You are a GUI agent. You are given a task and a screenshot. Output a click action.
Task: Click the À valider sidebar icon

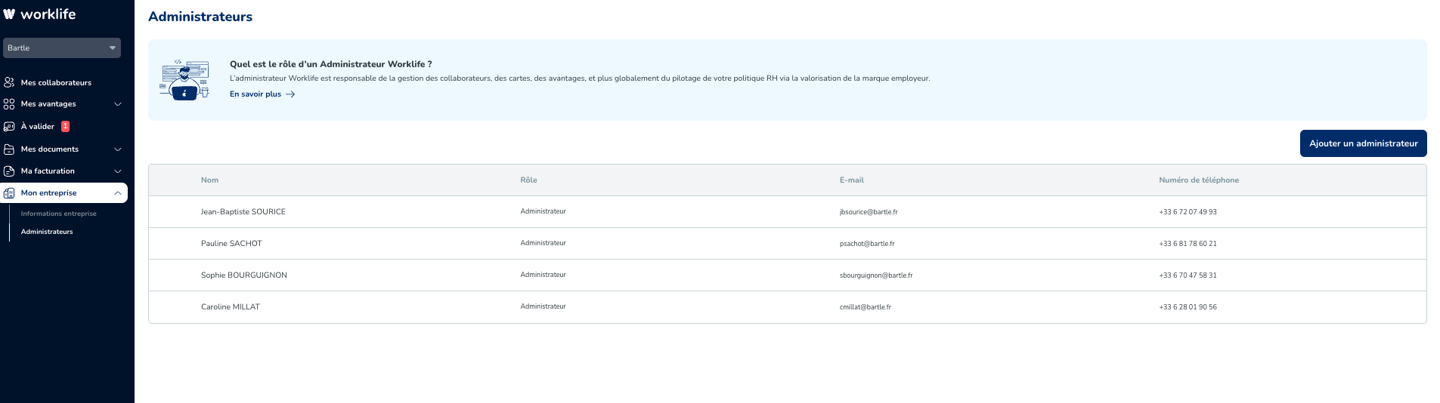(x=9, y=127)
